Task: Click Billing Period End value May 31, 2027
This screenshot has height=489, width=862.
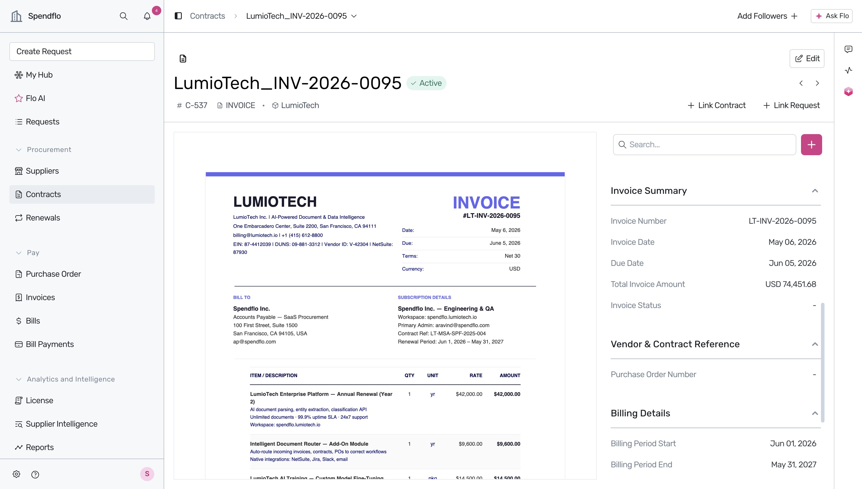Action: 794,465
